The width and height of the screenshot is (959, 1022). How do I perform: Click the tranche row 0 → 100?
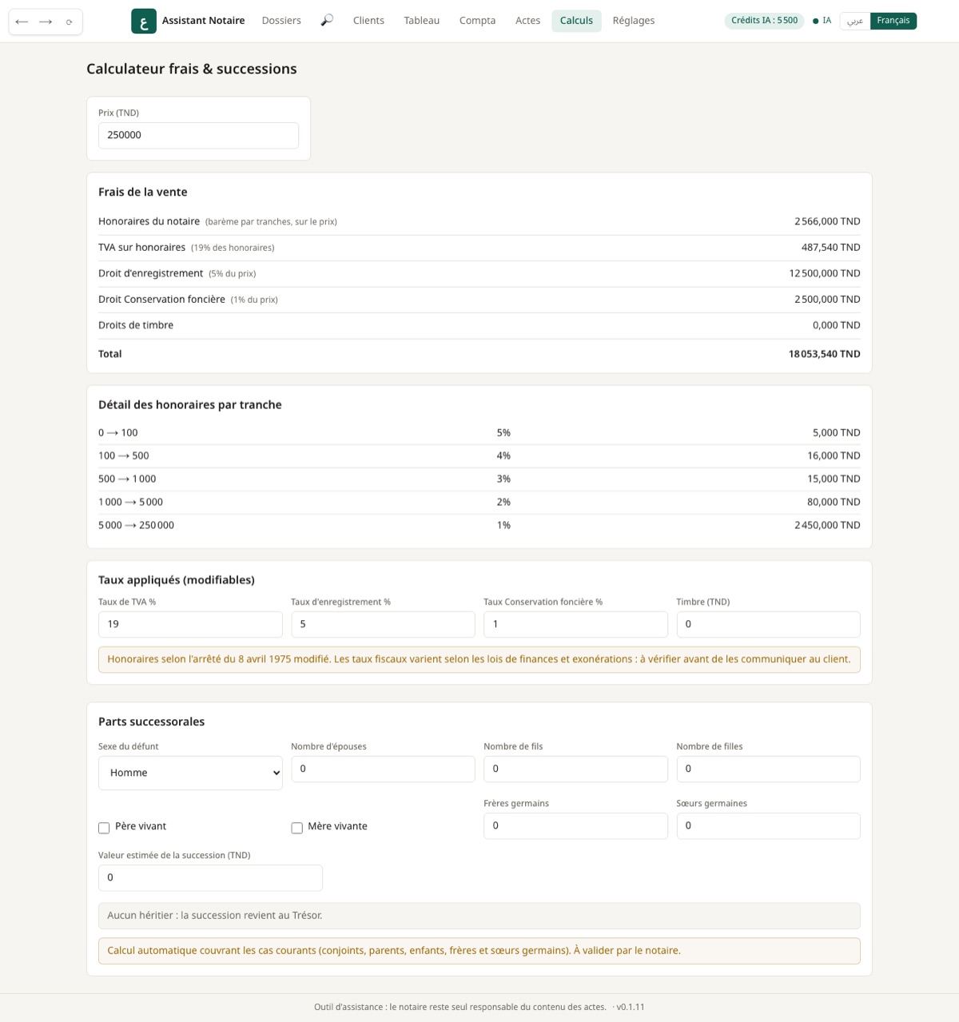click(479, 433)
